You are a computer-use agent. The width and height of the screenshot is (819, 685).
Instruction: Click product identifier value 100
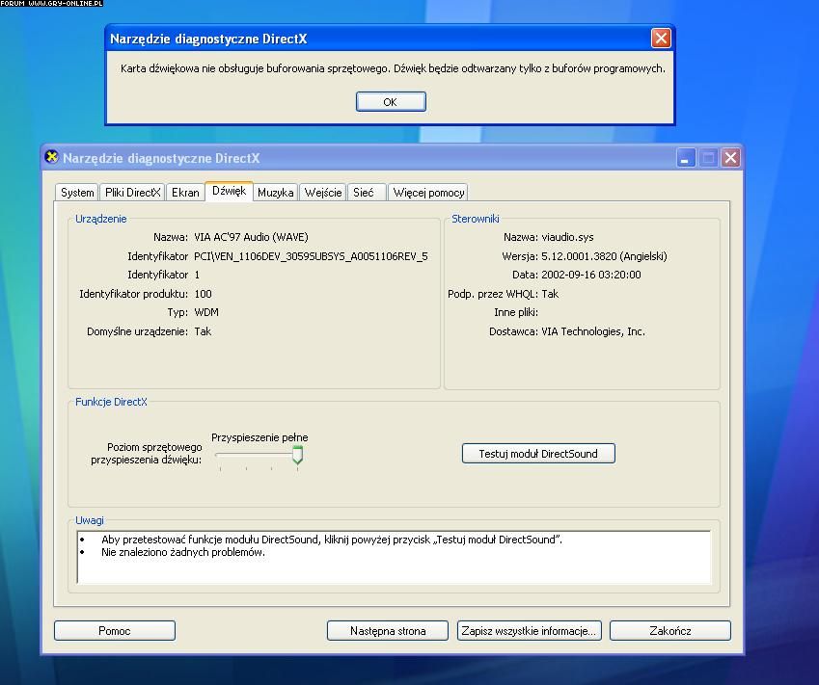(203, 294)
